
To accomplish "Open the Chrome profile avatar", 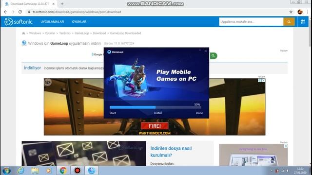I will [300, 12].
